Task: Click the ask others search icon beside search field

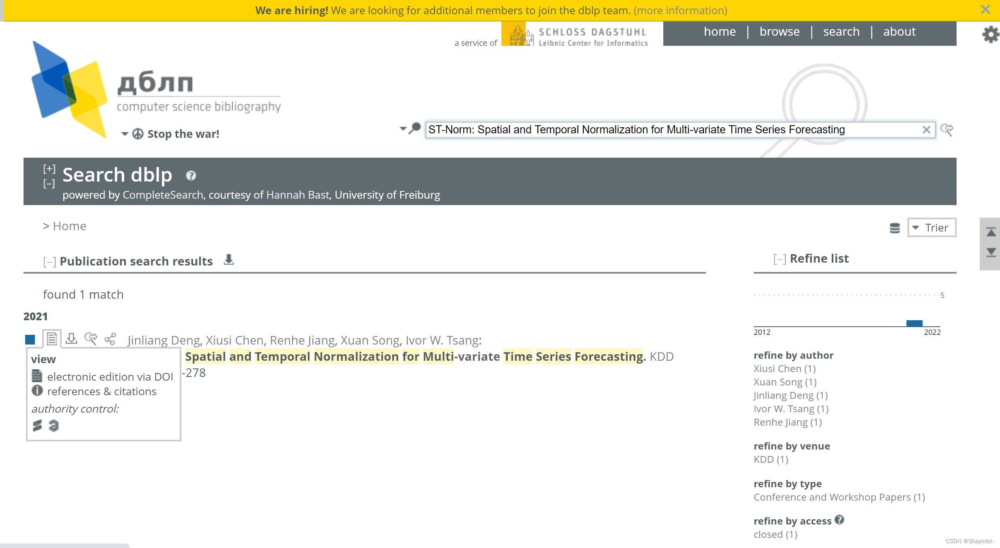Action: [x=946, y=130]
